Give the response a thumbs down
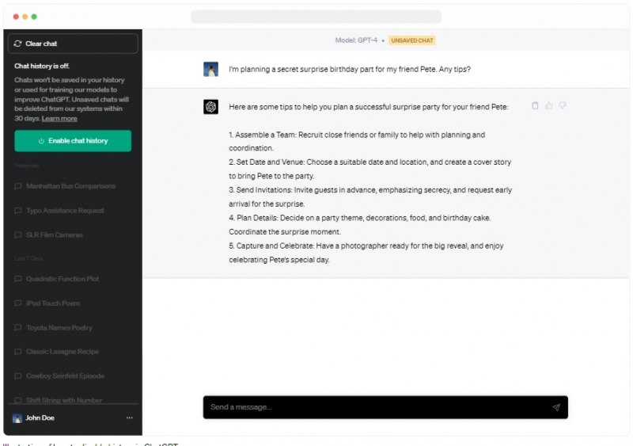The width and height of the screenshot is (633, 446). pos(563,106)
